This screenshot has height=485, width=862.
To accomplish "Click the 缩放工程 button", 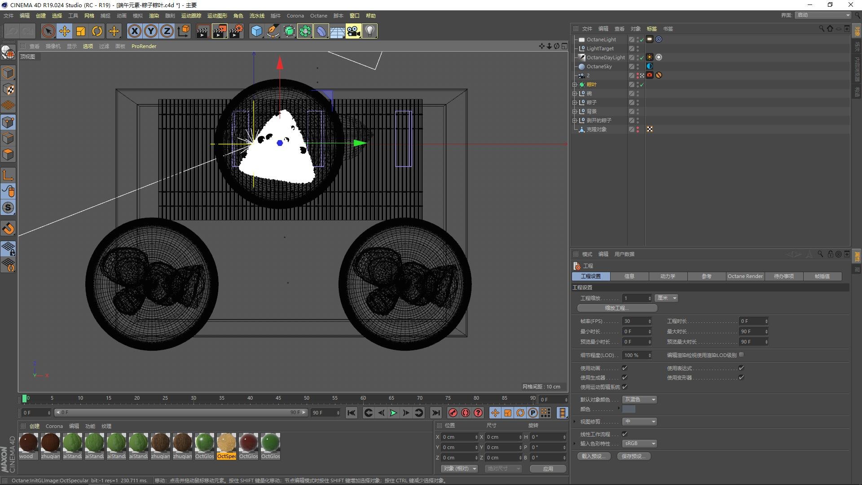I will [x=617, y=308].
